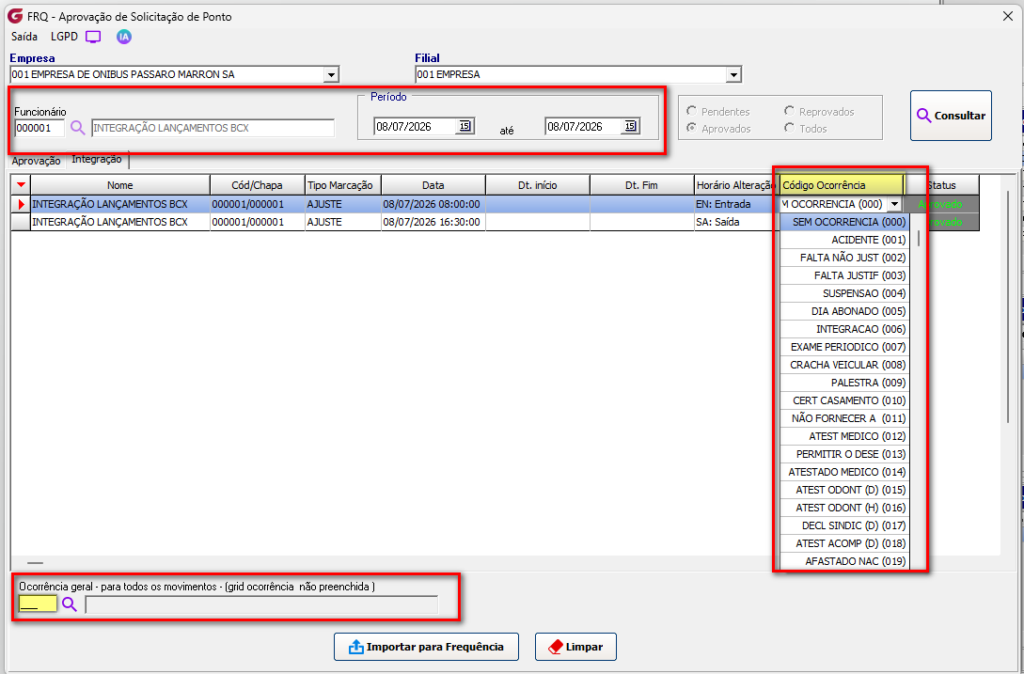This screenshot has width=1024, height=674.
Task: Select SUSPENSAO (004) option
Action: pos(844,293)
